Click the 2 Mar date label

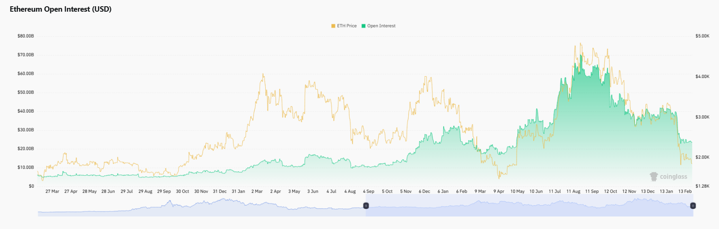tap(257, 191)
